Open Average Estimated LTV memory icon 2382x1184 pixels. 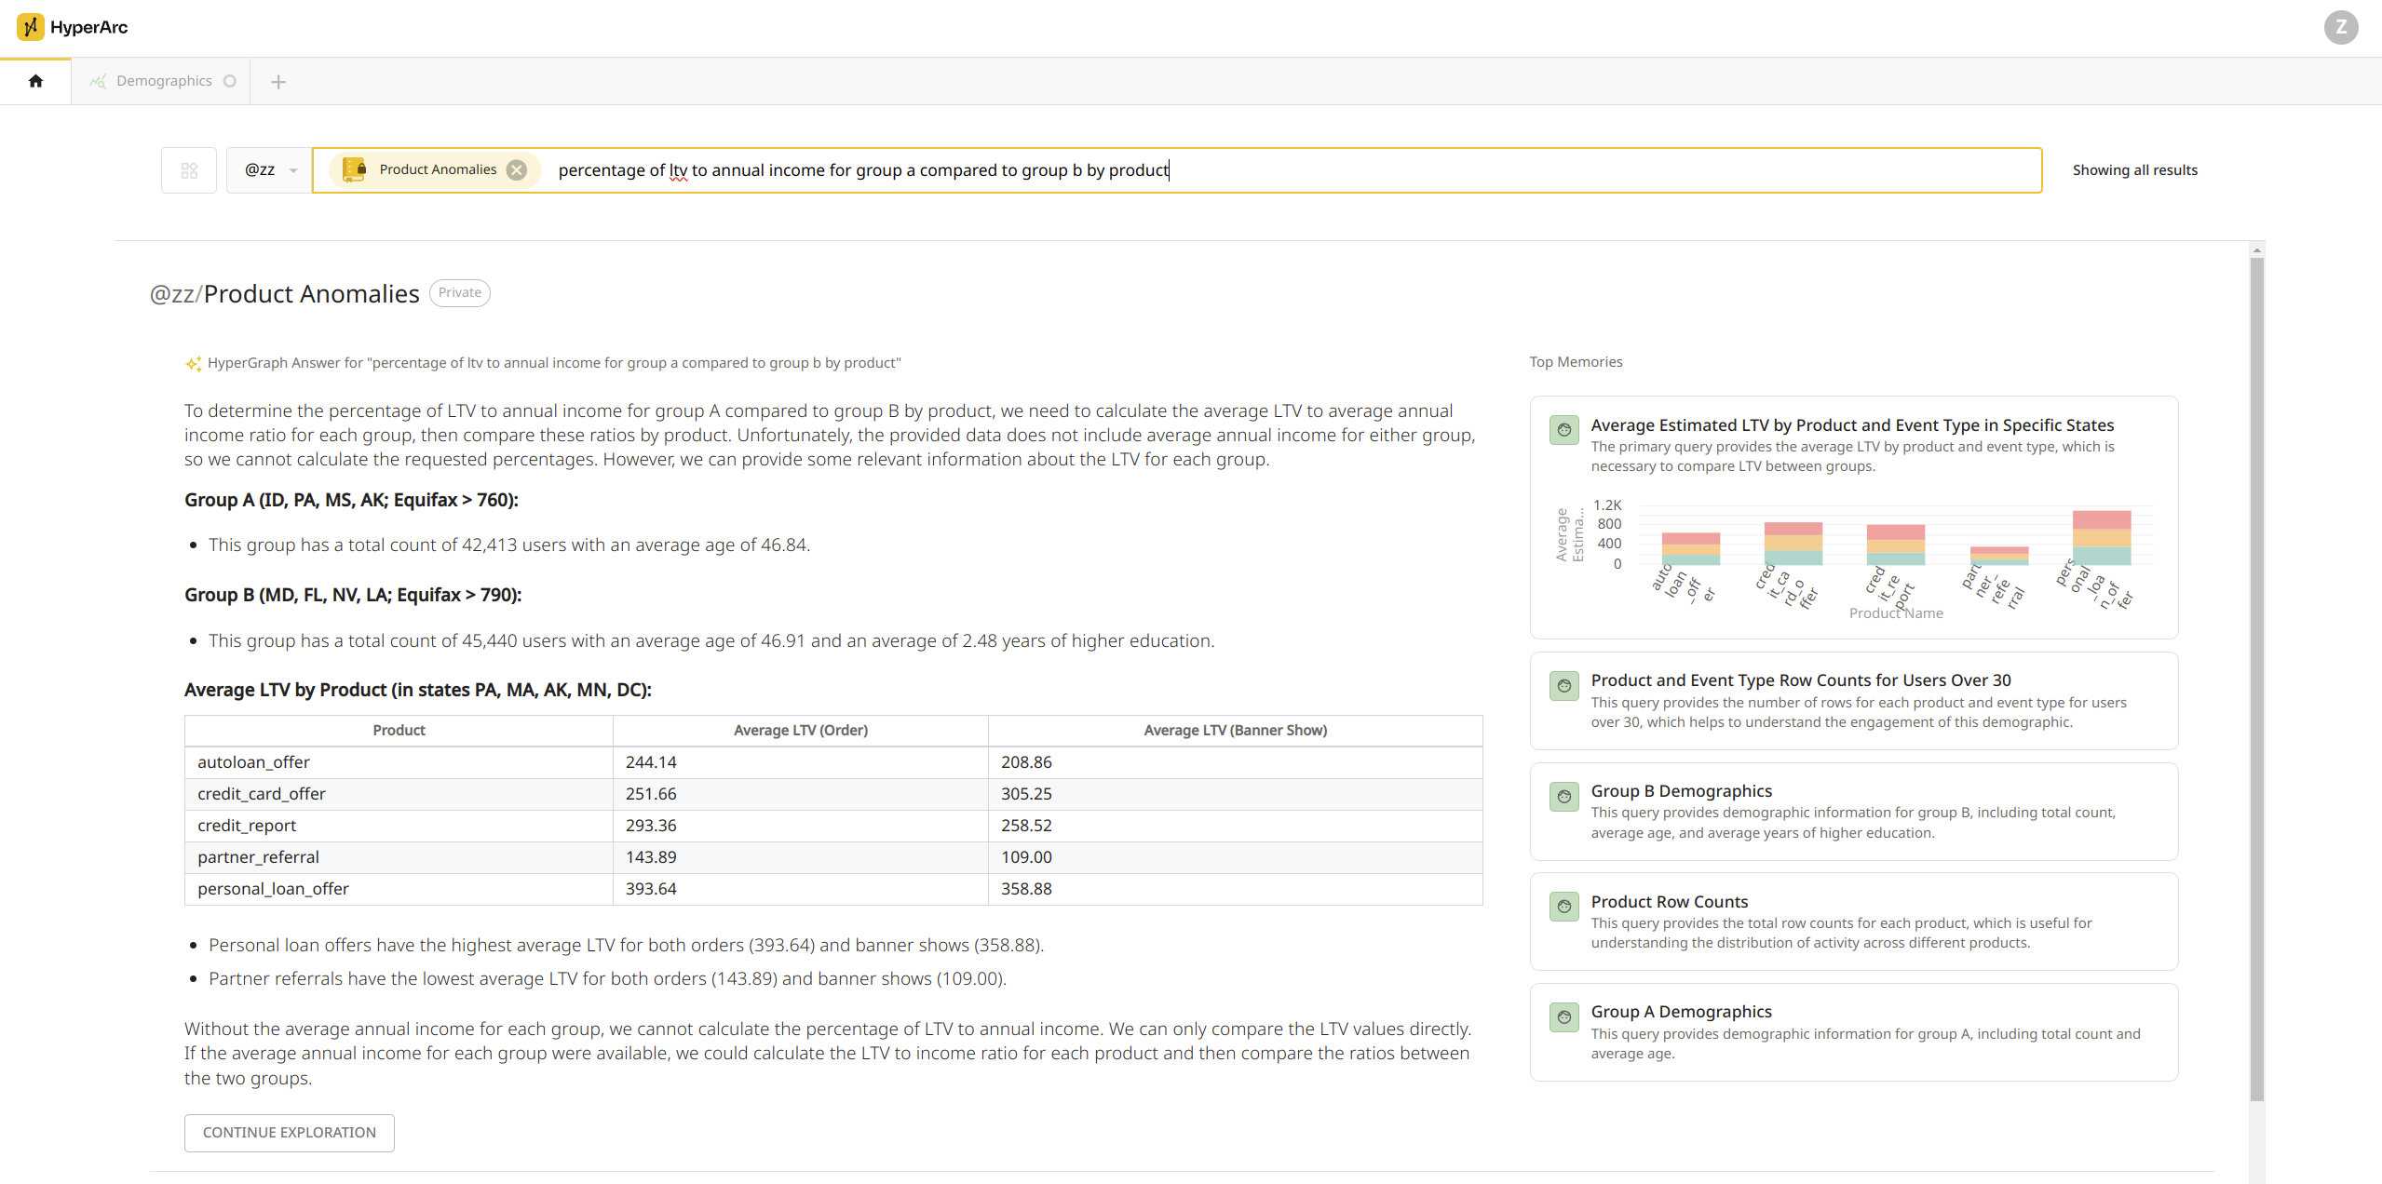coord(1564,430)
